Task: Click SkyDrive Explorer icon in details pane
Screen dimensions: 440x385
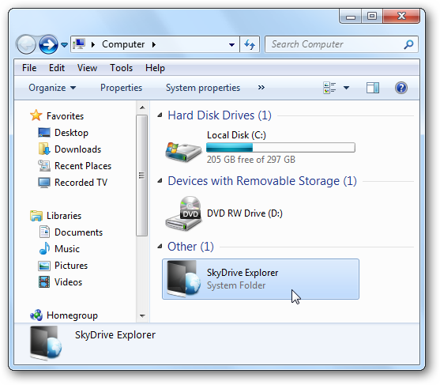Action: [46, 343]
